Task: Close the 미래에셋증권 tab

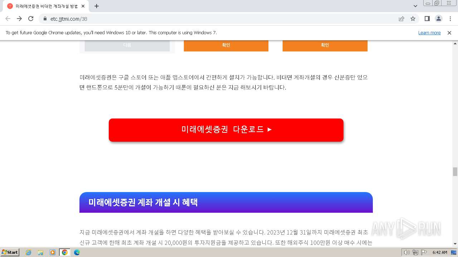Action: click(83, 6)
